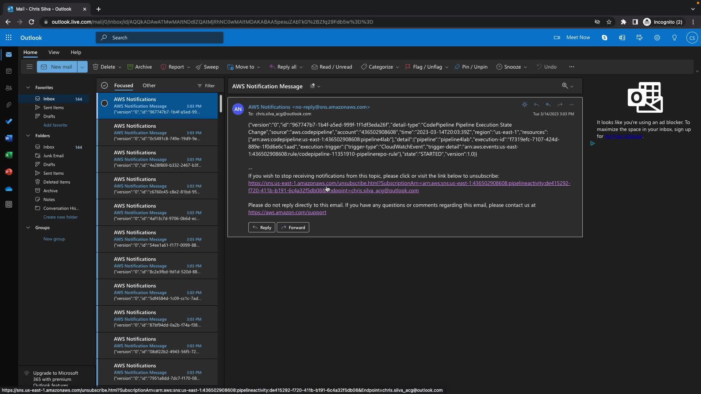Open the Calendar icon in left rail
Viewport: 701px width, 394px height.
click(9, 72)
